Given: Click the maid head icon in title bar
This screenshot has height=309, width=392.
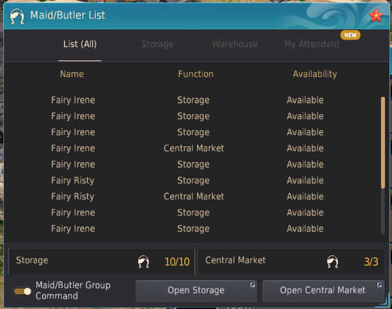Looking at the screenshot, I should [18, 15].
